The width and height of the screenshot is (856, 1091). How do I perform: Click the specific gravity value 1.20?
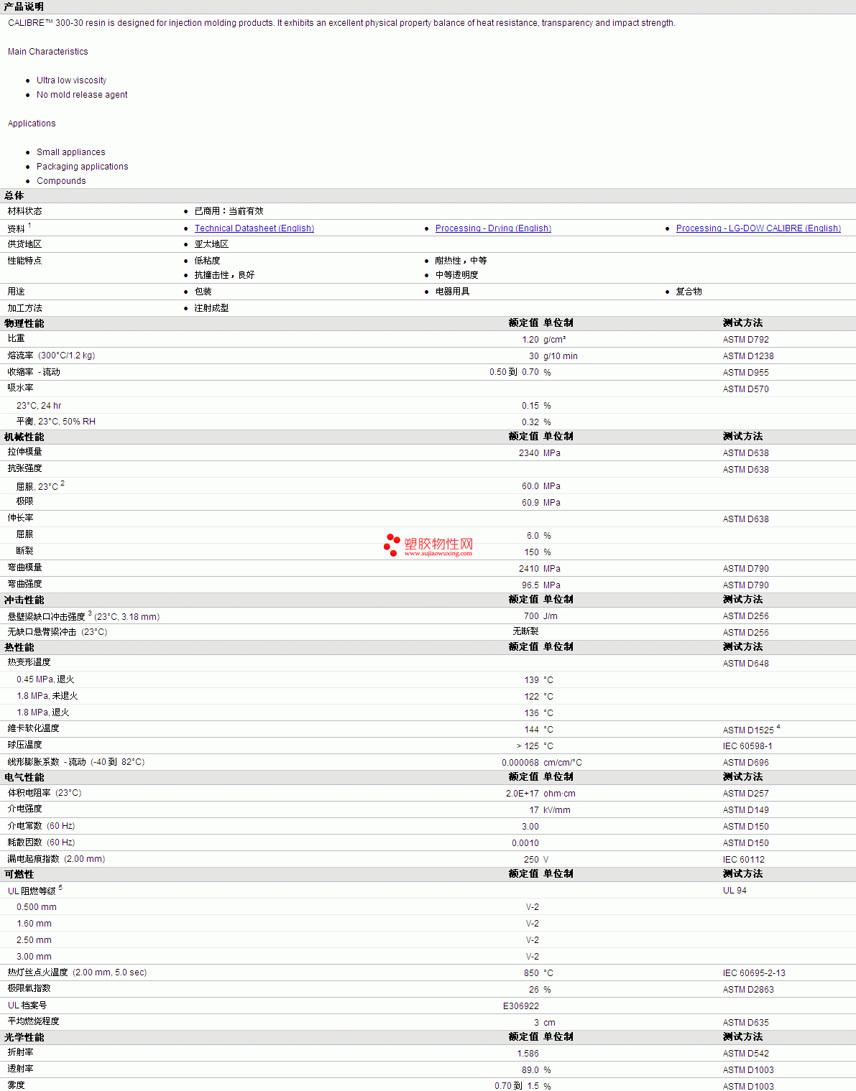click(530, 340)
